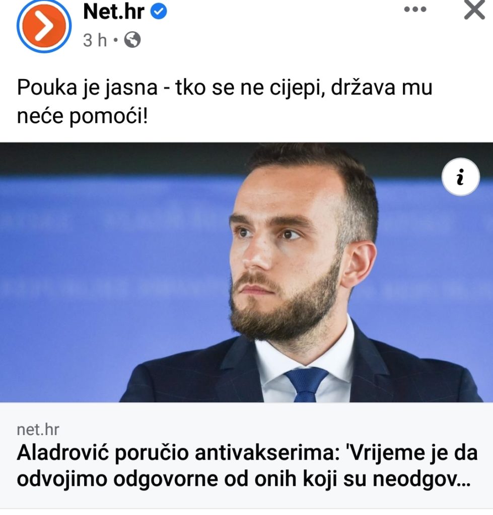
Task: Tap the white chevron inside Net.hr logo
Action: pos(45,26)
